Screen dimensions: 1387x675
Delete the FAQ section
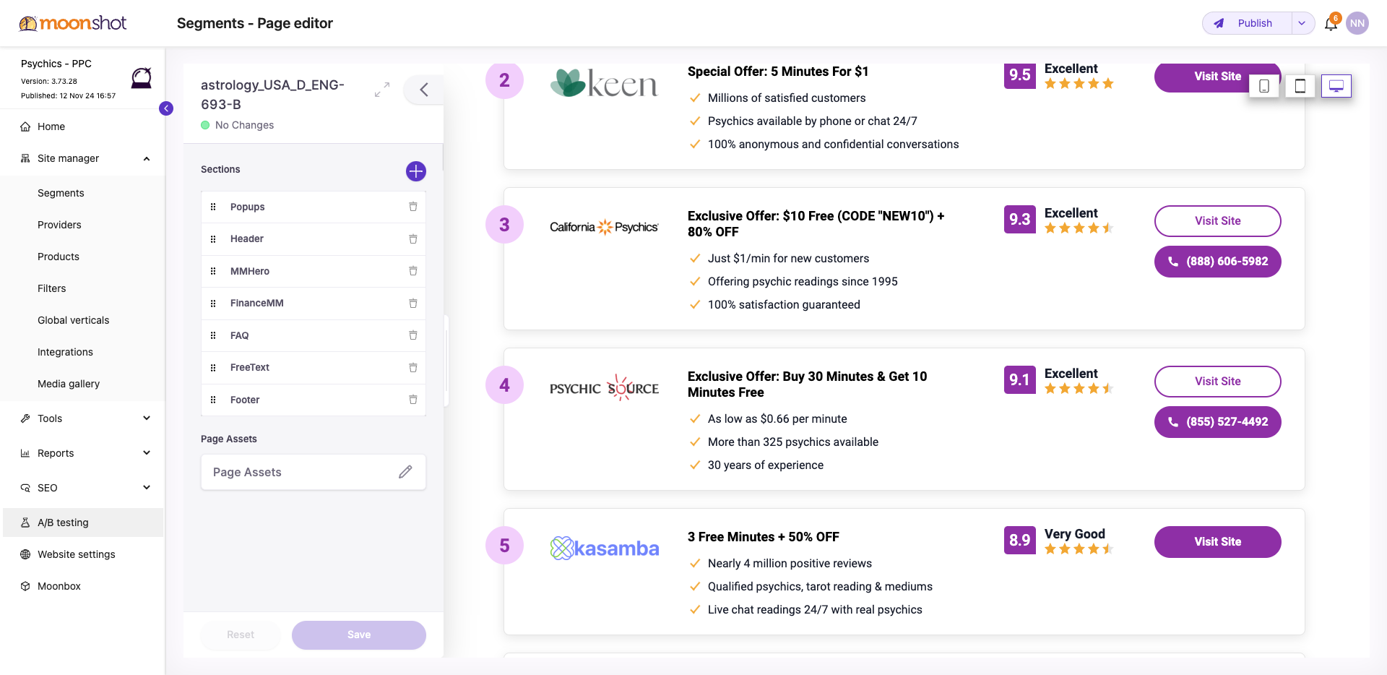point(413,335)
